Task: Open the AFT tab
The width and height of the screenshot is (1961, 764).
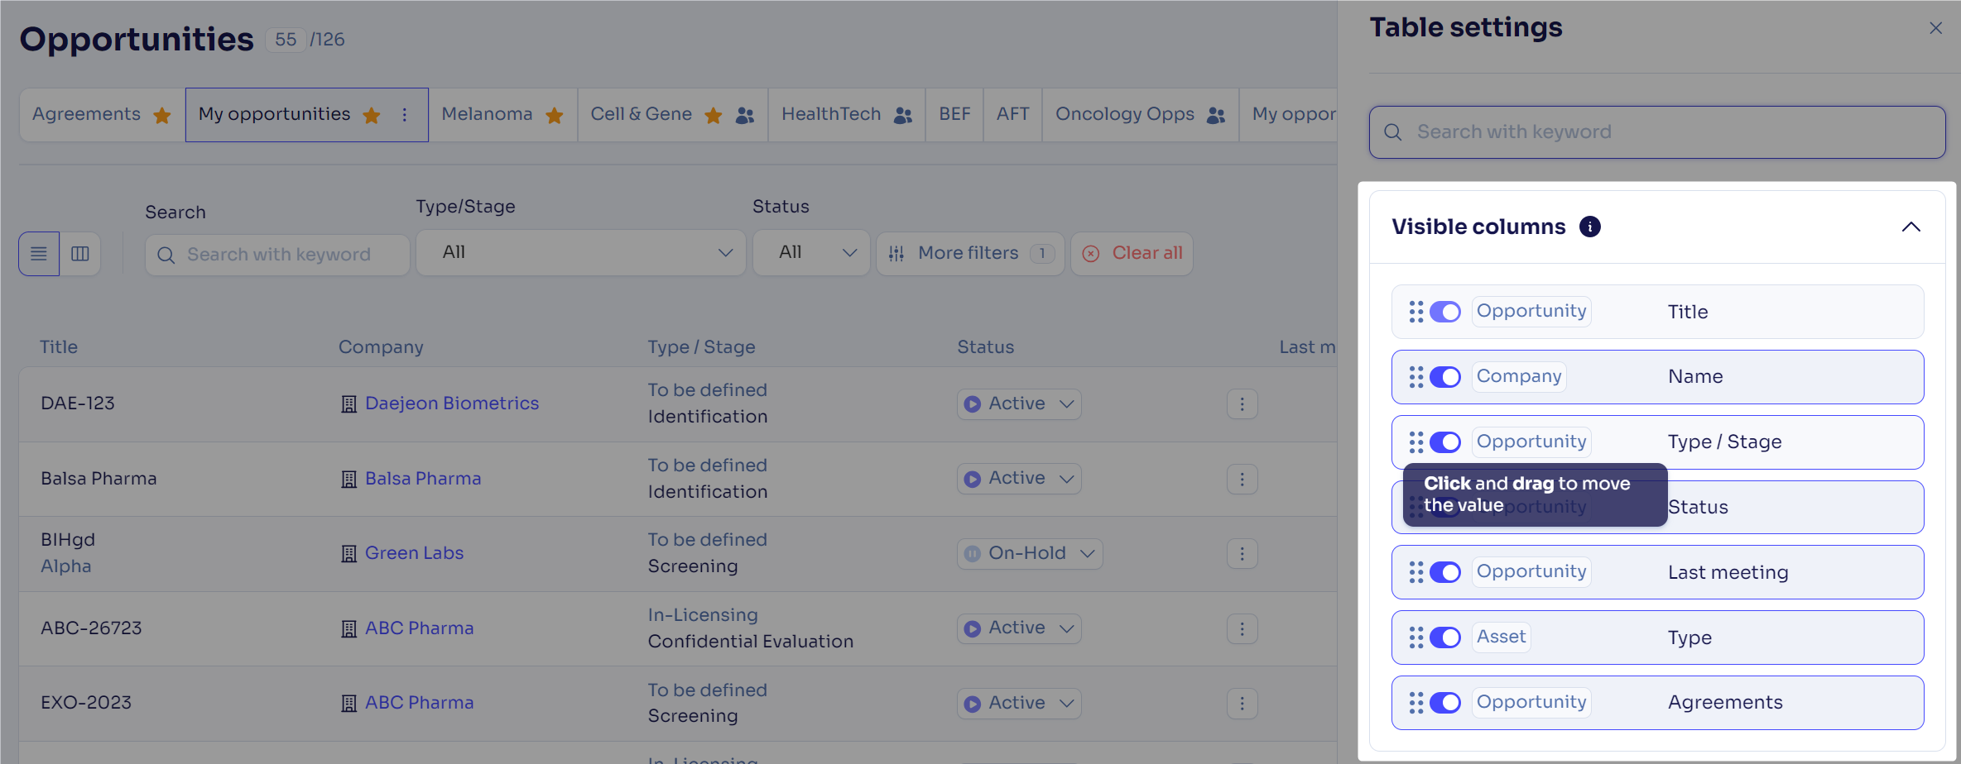Action: [x=1012, y=115]
